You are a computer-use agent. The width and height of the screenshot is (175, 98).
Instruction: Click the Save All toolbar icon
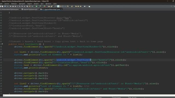[x=2, y=6]
